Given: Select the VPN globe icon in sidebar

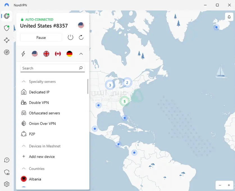Looking at the screenshot, I should pyautogui.click(x=6, y=16).
